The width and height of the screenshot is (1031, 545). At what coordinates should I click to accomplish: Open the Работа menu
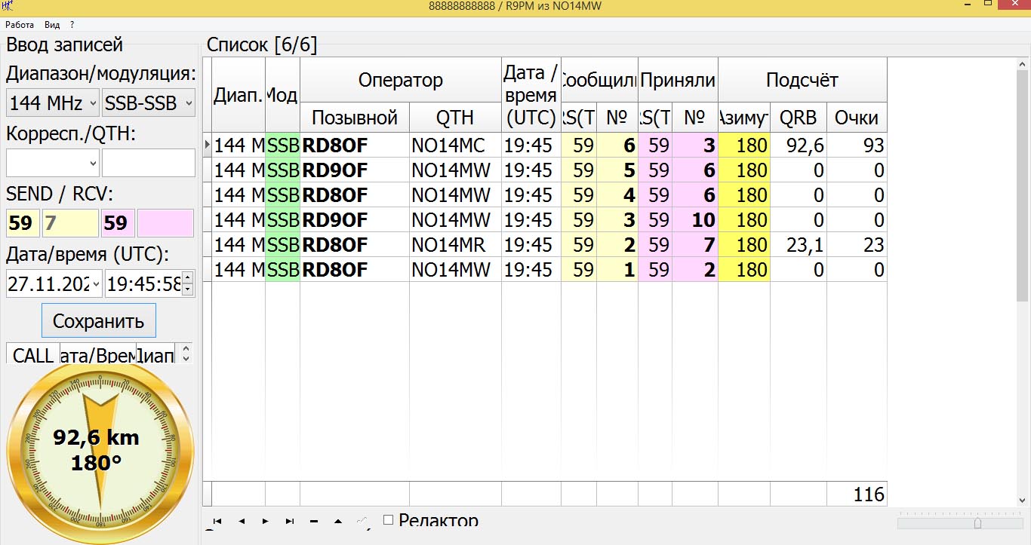(20, 25)
